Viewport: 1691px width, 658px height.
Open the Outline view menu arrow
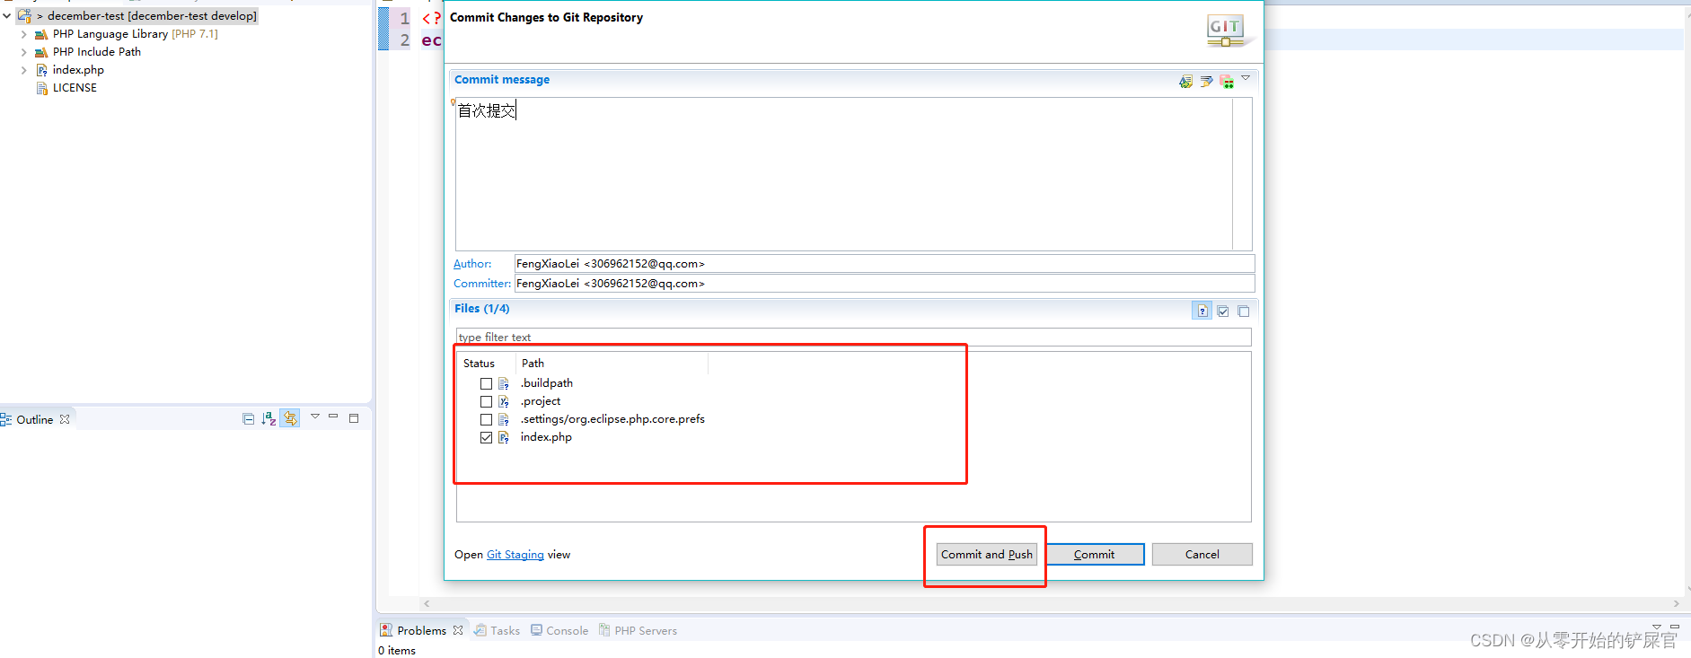click(x=315, y=417)
